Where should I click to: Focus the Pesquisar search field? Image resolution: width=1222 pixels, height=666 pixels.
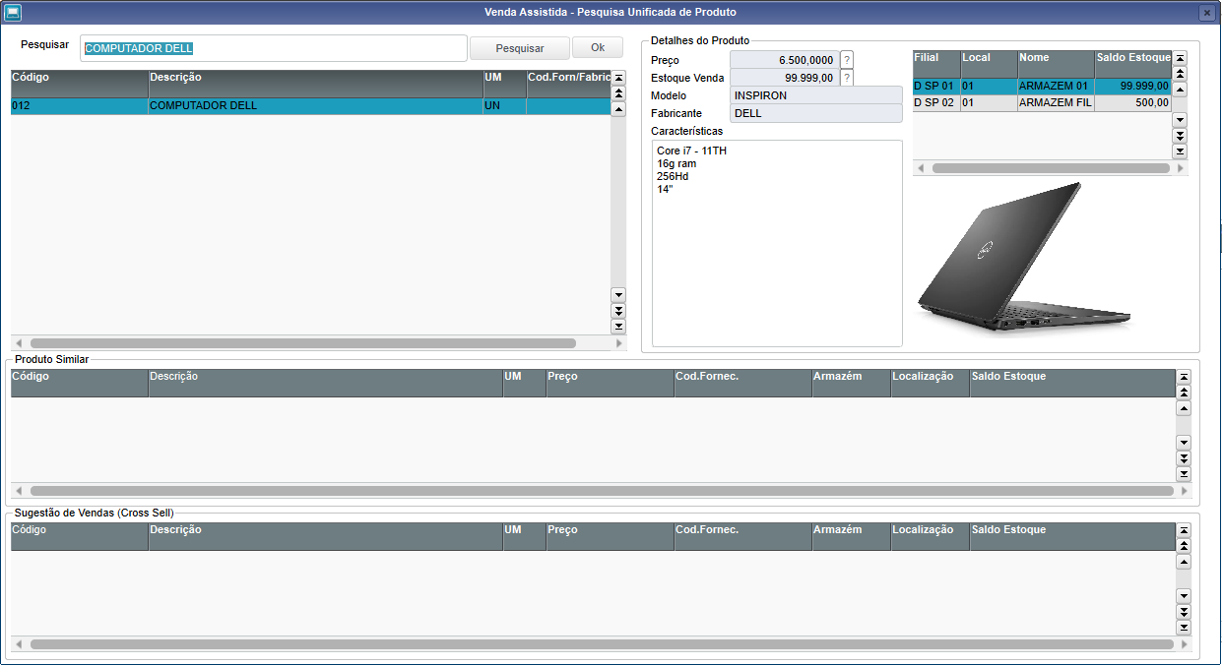pos(274,48)
